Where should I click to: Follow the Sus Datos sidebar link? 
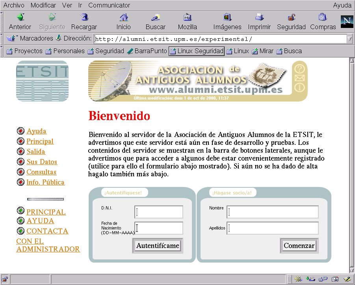coord(42,162)
